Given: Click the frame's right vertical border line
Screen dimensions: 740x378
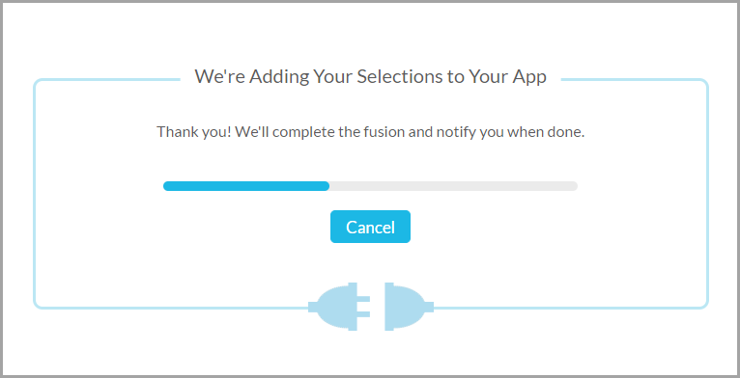Looking at the screenshot, I should click(x=707, y=194).
